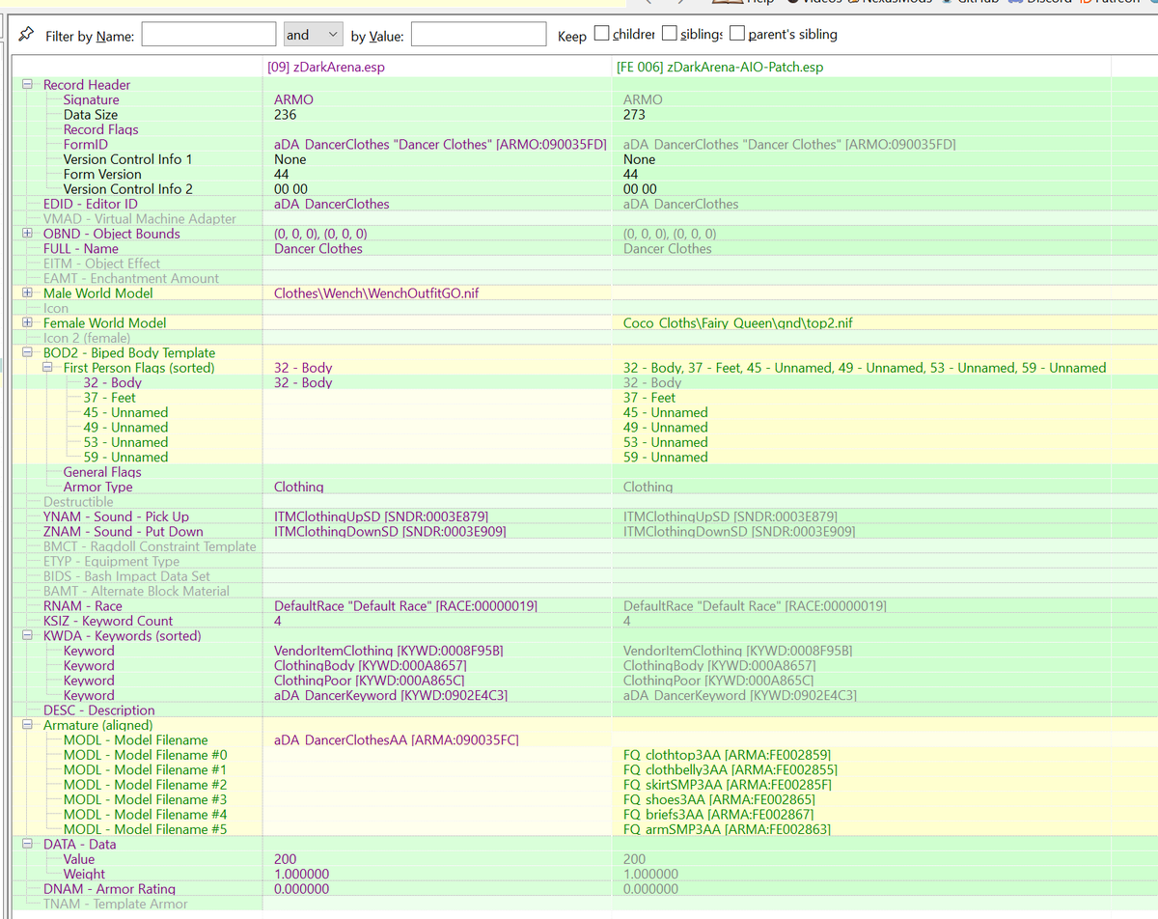Select the Form Version row label
The image size is (1158, 919).
tap(102, 175)
